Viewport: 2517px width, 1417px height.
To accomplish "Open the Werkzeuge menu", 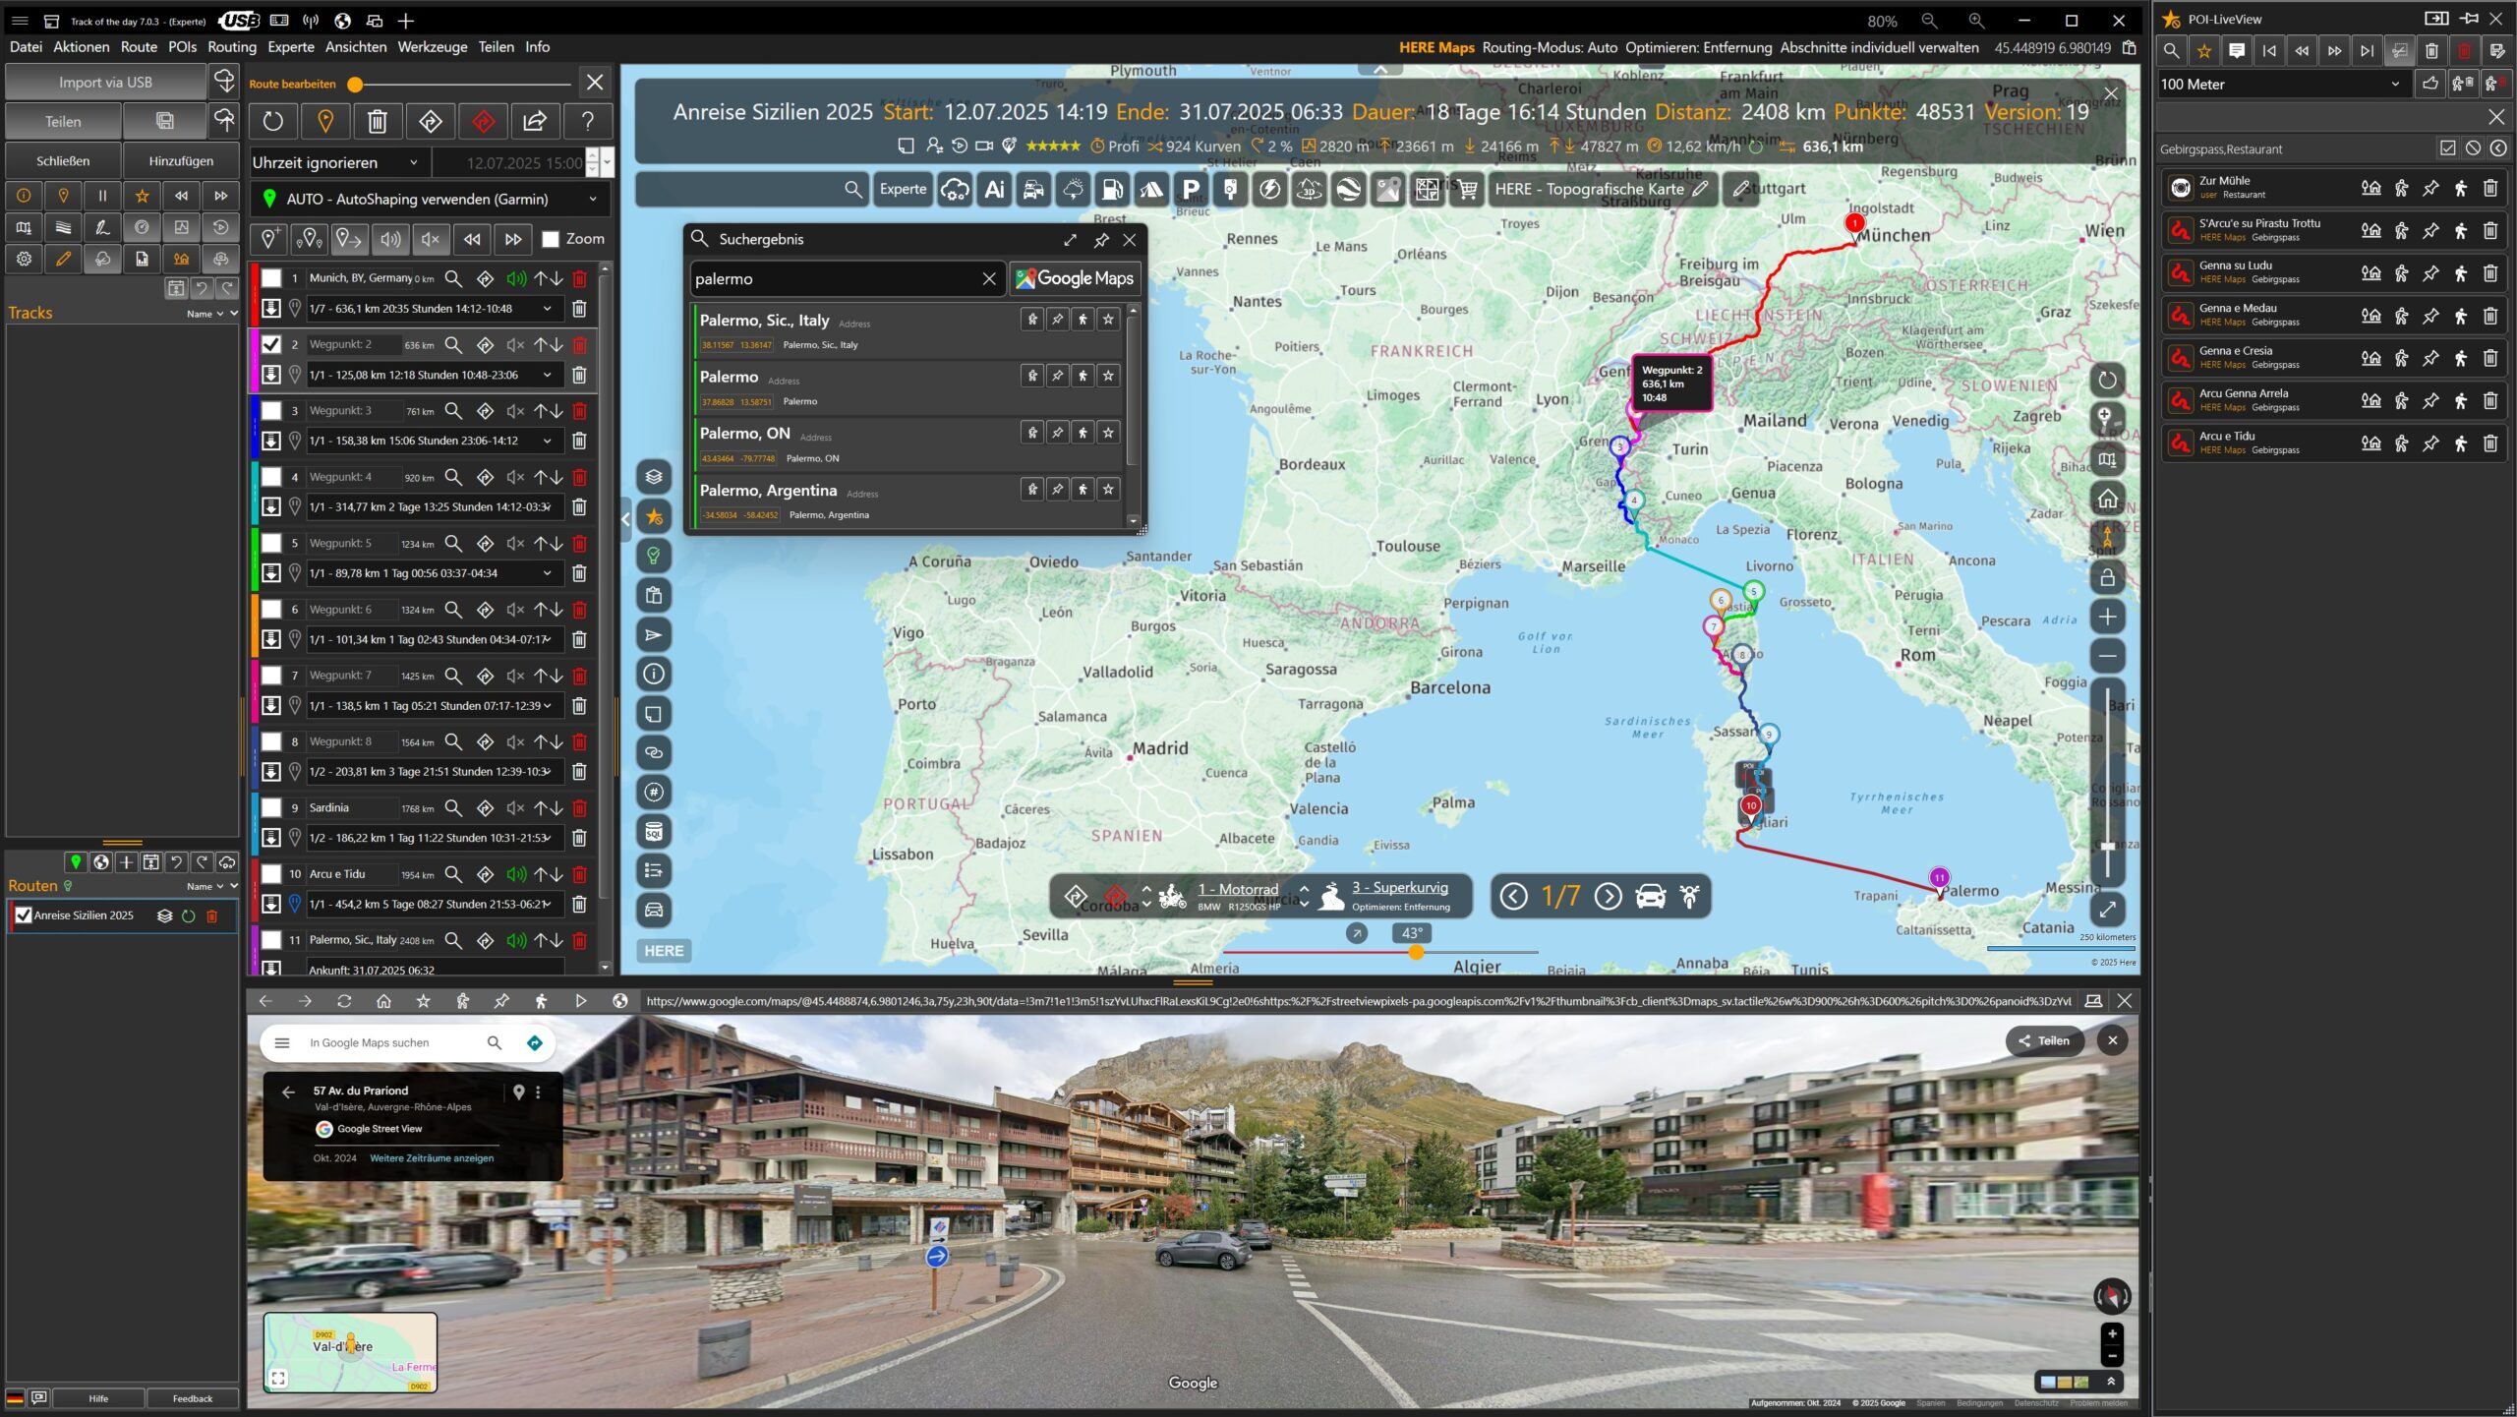I will click(433, 47).
